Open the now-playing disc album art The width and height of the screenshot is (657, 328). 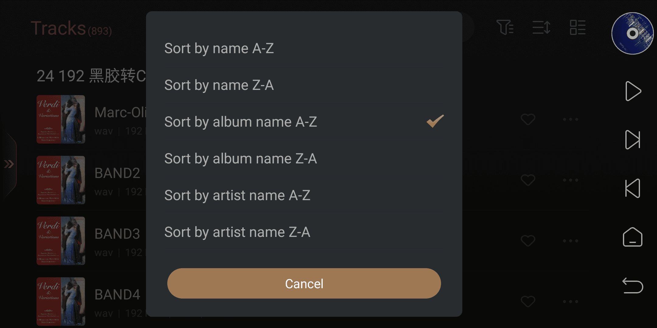tap(632, 33)
